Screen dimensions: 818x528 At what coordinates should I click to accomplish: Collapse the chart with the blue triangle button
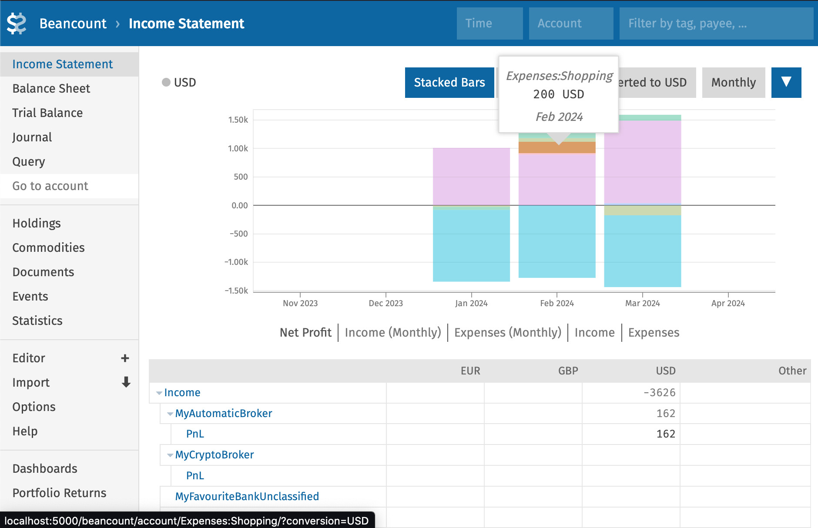[x=786, y=83]
